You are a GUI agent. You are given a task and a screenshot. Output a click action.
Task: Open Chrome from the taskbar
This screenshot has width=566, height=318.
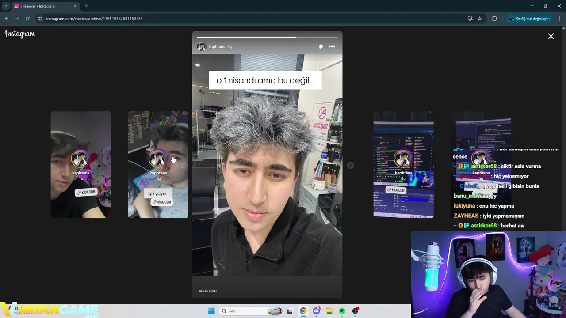click(x=303, y=311)
